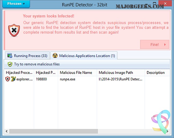Click the radioactive hazard tab icon
This screenshot has width=174, height=138.
click(55, 55)
